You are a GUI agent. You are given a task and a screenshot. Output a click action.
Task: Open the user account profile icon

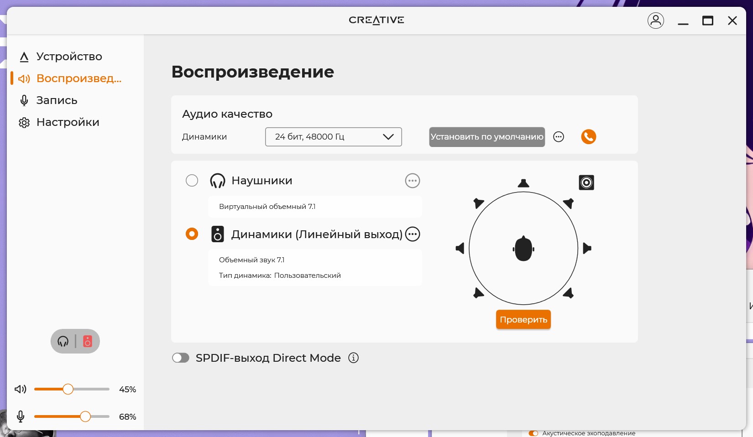tap(656, 21)
